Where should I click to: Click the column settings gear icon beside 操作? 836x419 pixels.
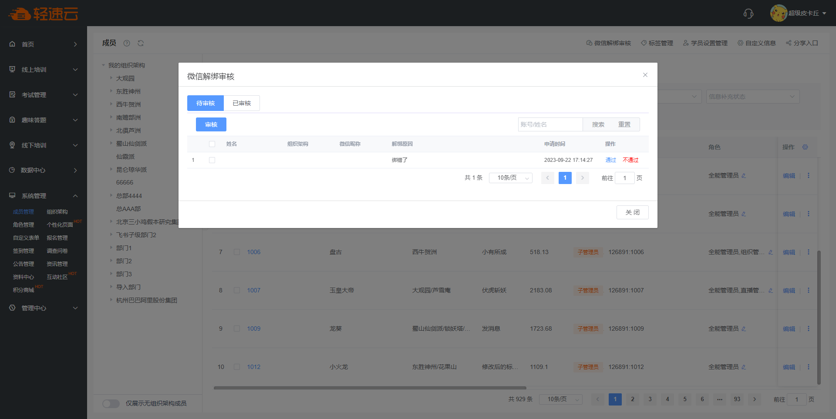coord(805,147)
